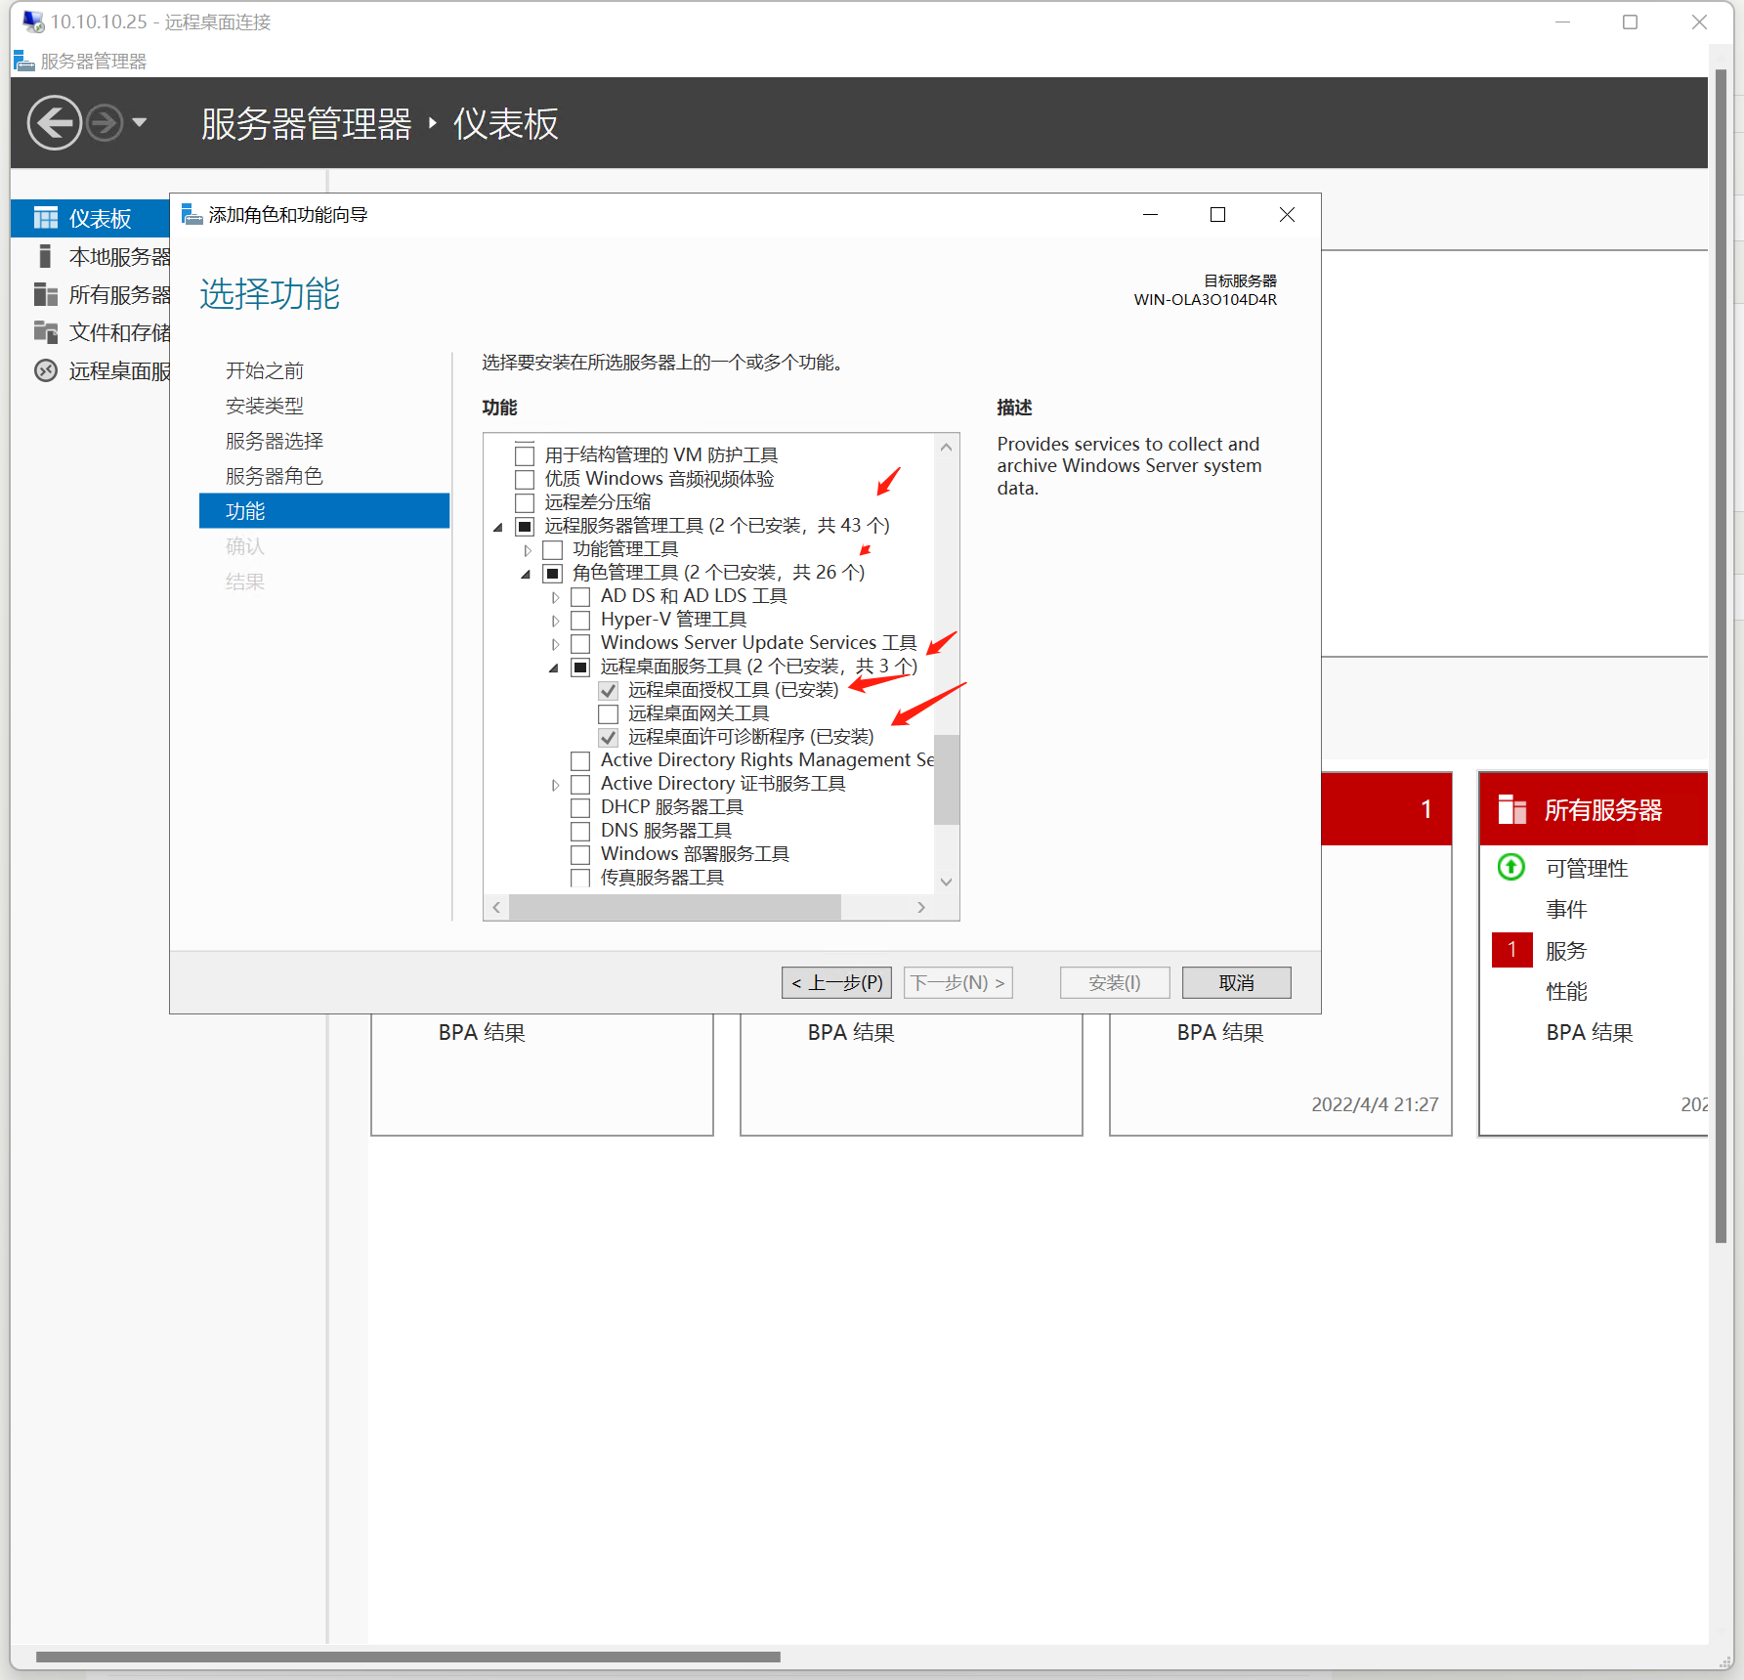Open 本地服务器 via its sidebar icon

click(x=45, y=256)
